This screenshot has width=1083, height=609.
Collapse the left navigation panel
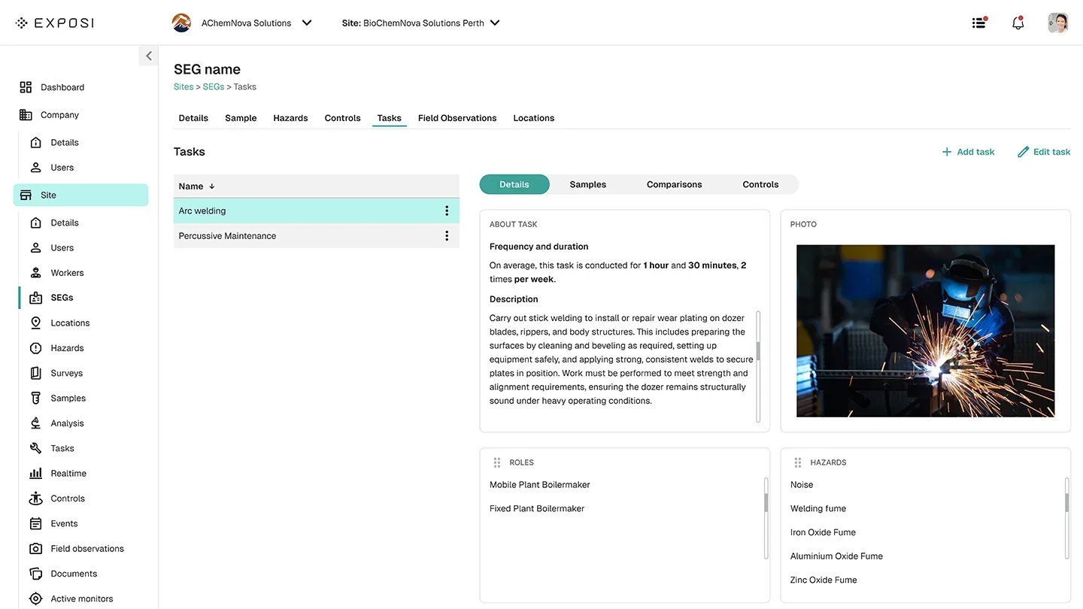148,55
